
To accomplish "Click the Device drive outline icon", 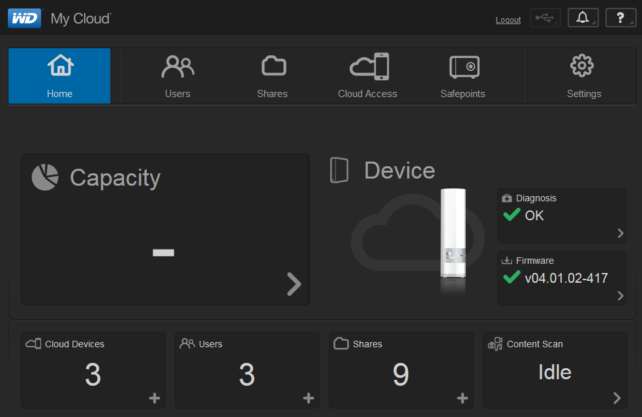I will click(x=339, y=170).
